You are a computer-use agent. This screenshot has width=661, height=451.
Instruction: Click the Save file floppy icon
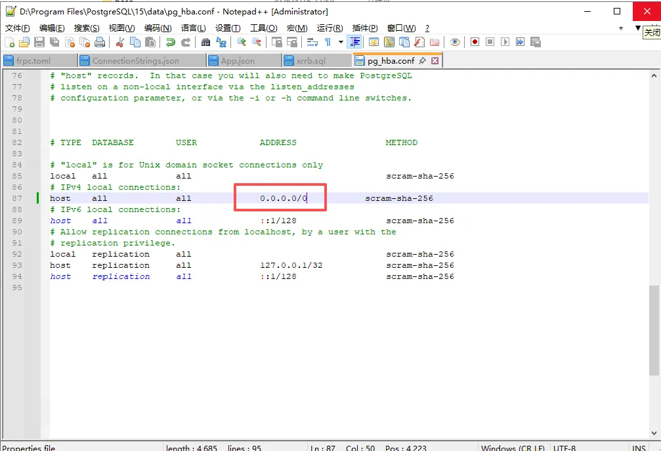[39, 42]
